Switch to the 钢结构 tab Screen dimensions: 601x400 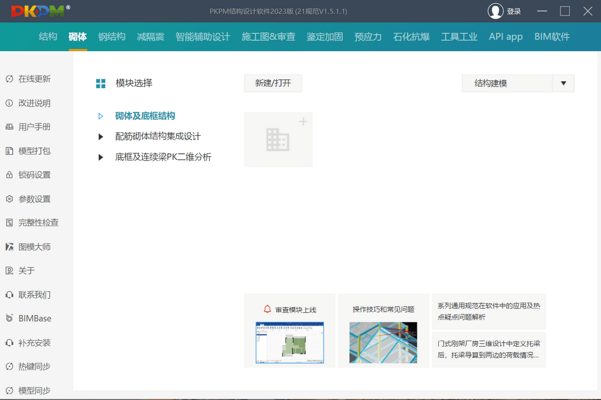click(111, 37)
